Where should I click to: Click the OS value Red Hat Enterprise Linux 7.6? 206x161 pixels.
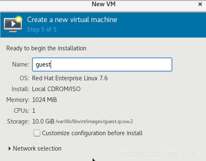70,78
